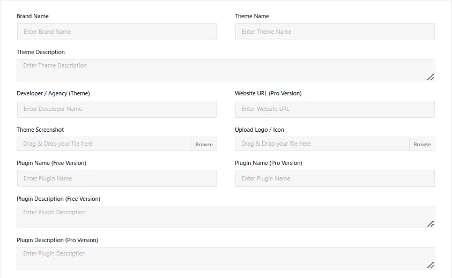Click the Theme Screenshot label
The width and height of the screenshot is (452, 278).
[x=40, y=130]
